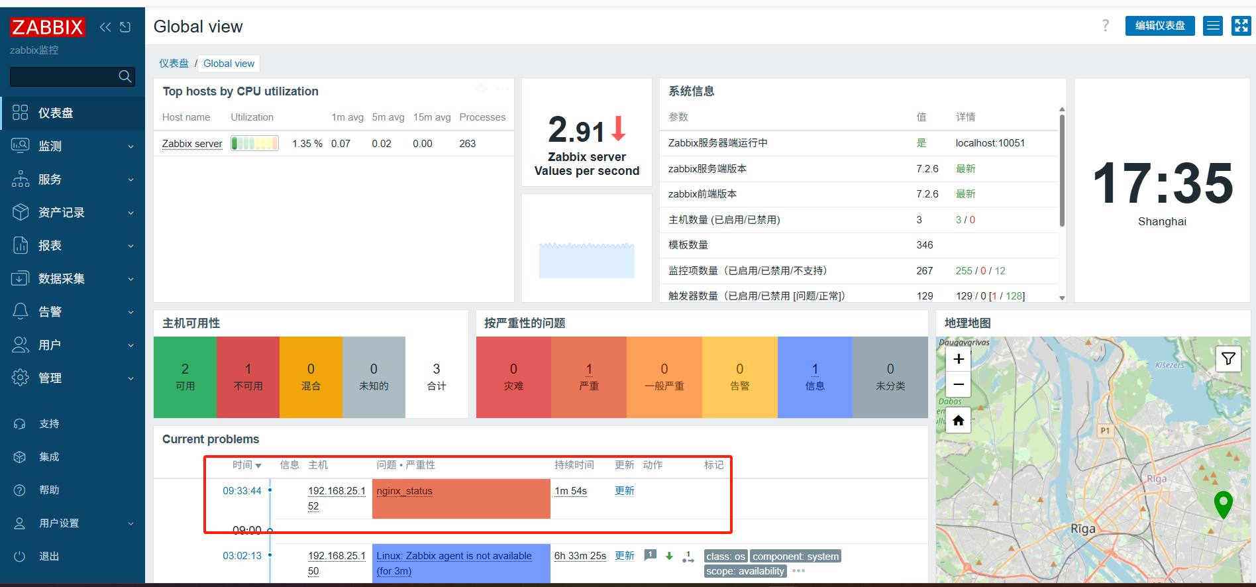This screenshot has width=1256, height=587.
Task: Click the 1 严重 severity tile
Action: click(x=589, y=377)
